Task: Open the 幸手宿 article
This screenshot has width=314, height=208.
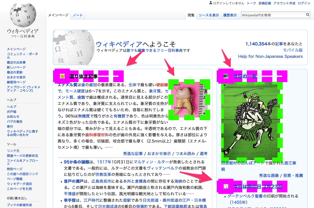Action: coord(70,200)
